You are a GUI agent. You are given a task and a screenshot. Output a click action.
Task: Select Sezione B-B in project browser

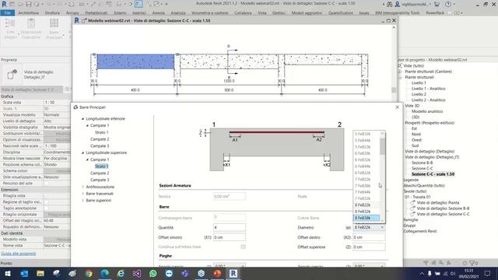coord(422,163)
